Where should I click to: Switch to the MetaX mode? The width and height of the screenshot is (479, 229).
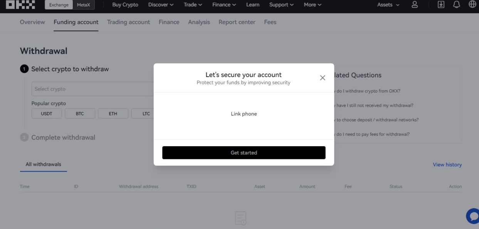(83, 5)
